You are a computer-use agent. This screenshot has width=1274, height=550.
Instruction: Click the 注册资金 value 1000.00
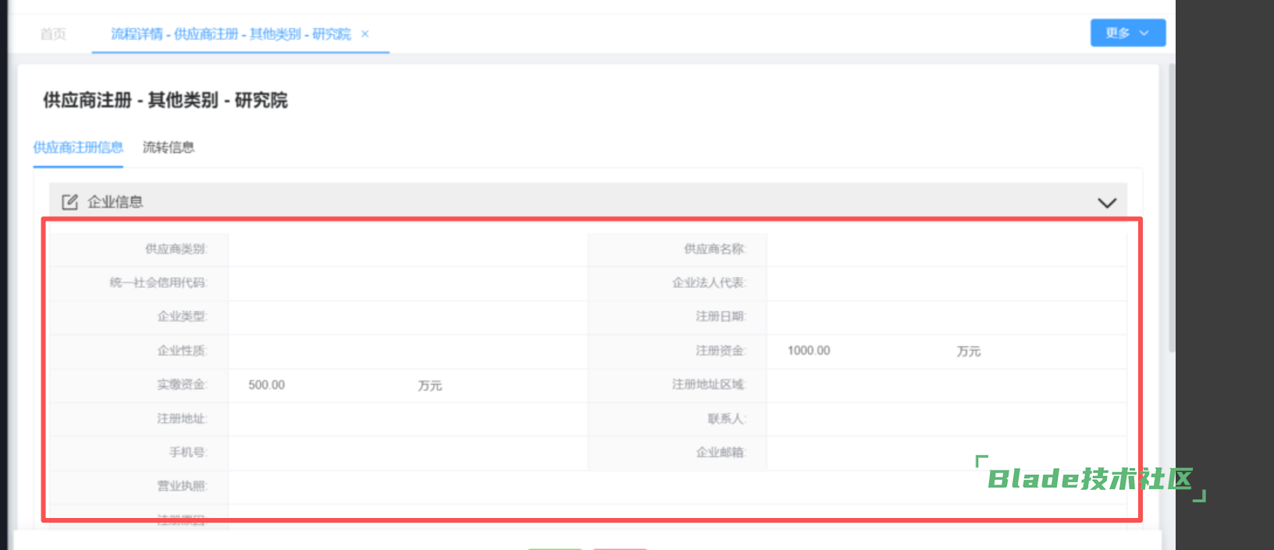(x=809, y=351)
